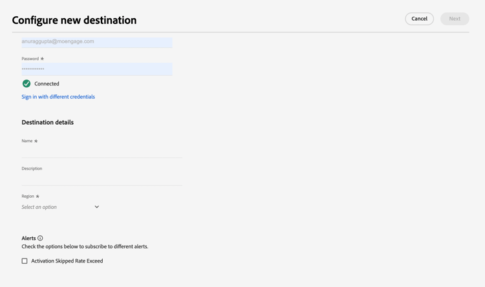Focus the Description input field
The height and width of the screenshot is (287, 485).
click(102, 179)
